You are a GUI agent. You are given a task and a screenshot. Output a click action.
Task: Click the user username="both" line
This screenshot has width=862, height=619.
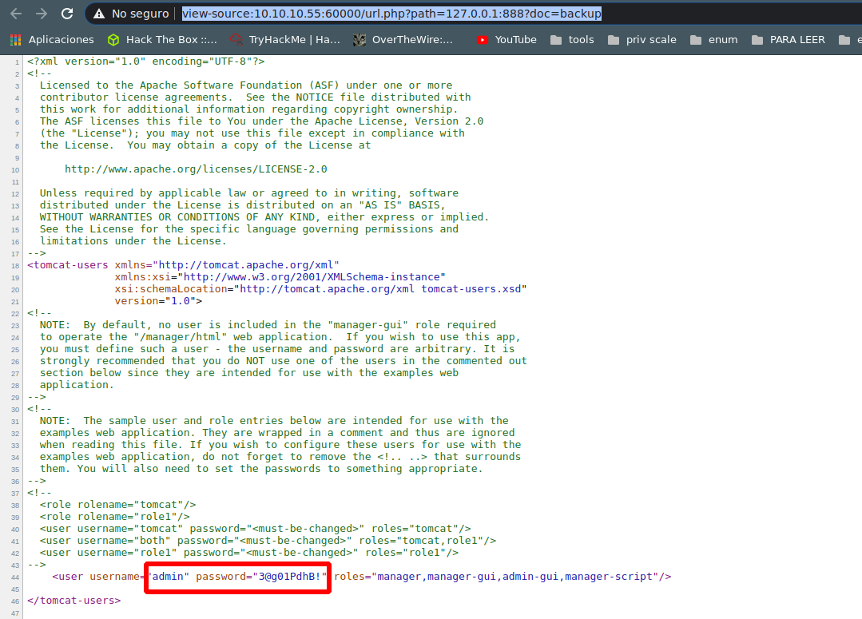click(x=268, y=541)
